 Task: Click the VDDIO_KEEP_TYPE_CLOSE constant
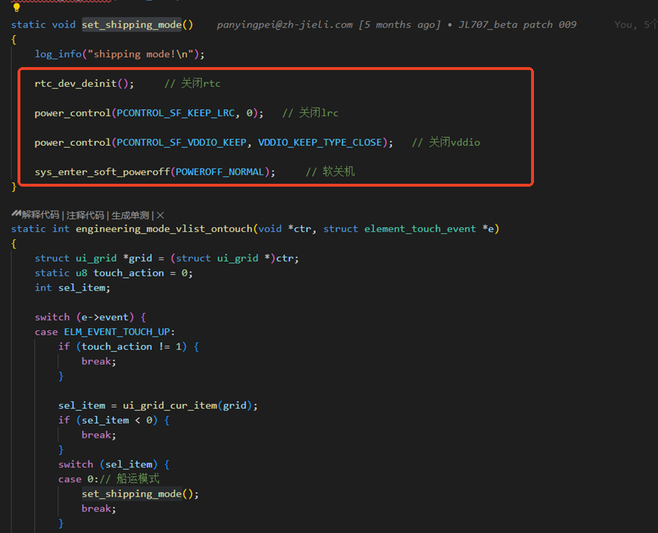(x=320, y=143)
